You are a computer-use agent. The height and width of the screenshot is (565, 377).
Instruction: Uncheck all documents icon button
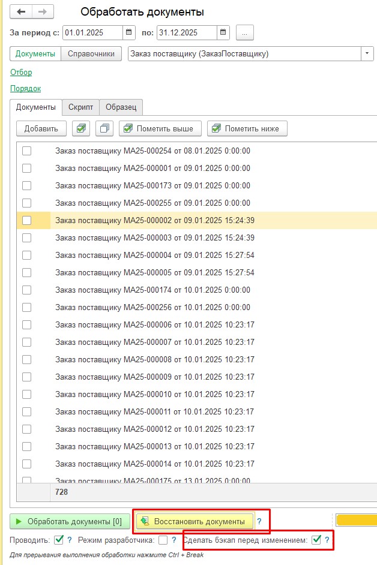(104, 128)
